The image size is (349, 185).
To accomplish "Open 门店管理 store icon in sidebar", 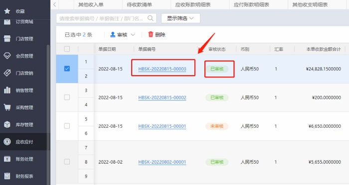I will pyautogui.click(x=7, y=39).
